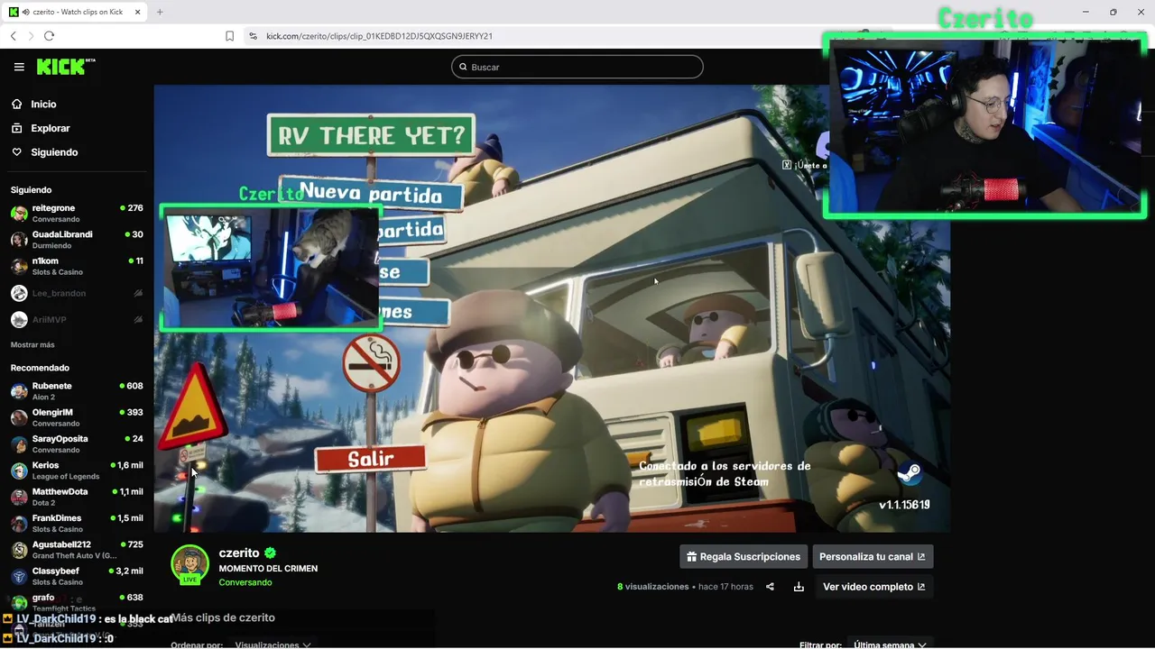Click the verified badge next to czerito
This screenshot has height=649, width=1155.
click(x=270, y=553)
